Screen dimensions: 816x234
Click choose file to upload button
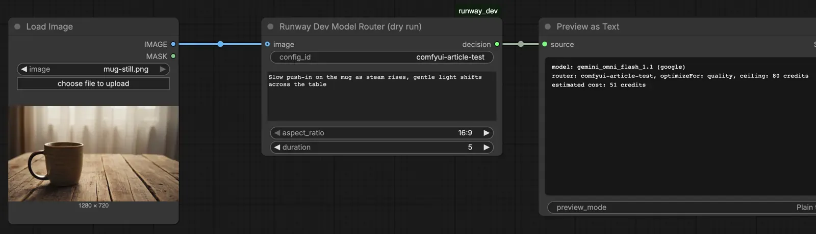coord(93,83)
